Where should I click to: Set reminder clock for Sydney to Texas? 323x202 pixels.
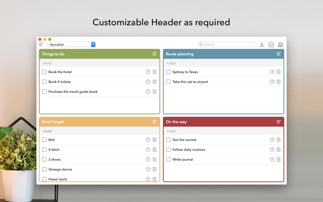coord(272,72)
